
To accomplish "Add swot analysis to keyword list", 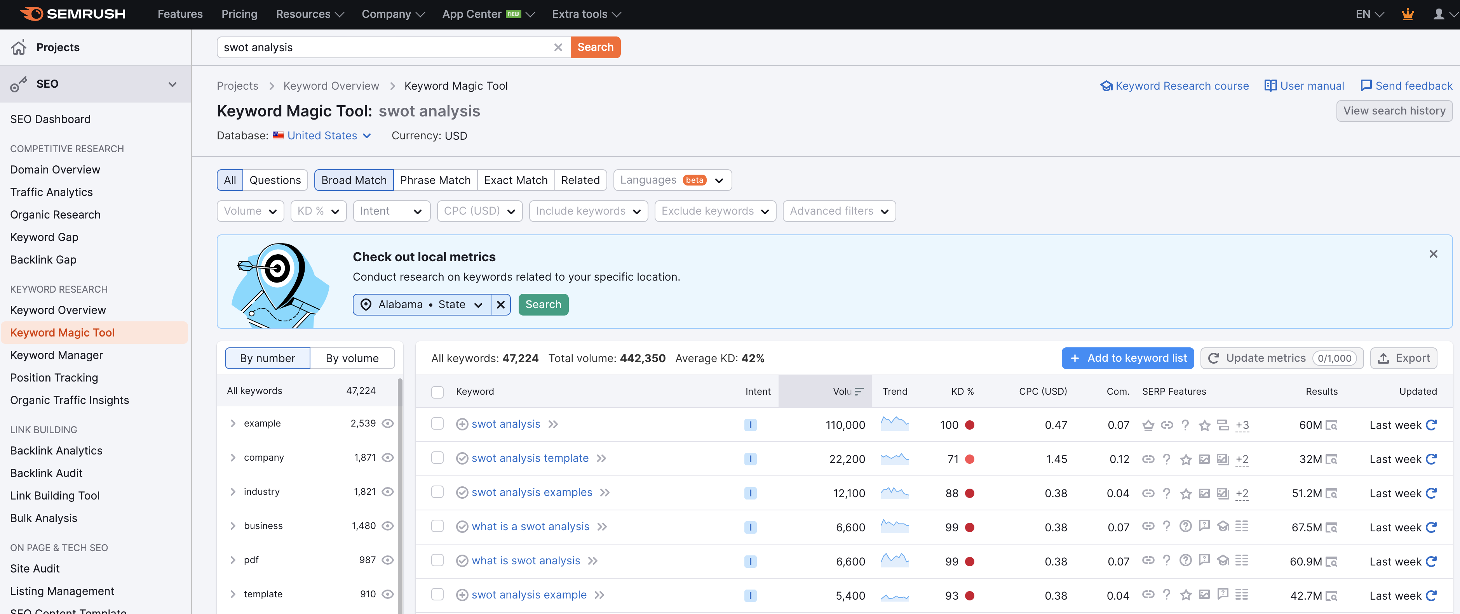I will (462, 424).
